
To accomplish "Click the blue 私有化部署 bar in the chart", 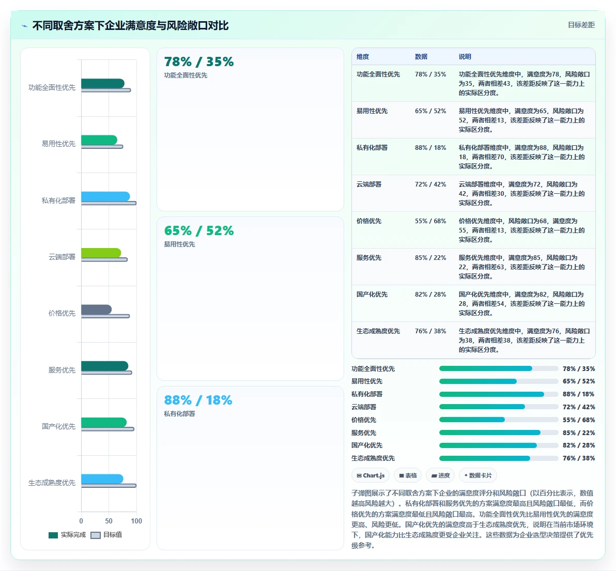I will (x=105, y=196).
